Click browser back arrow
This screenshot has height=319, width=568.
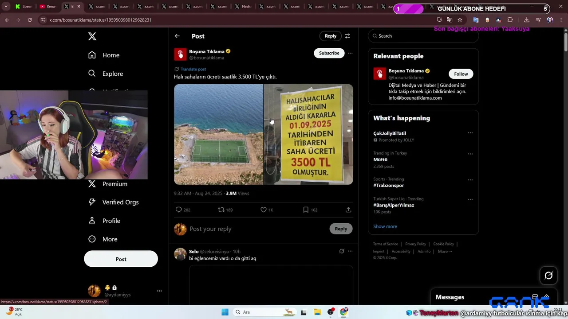pos(7,20)
